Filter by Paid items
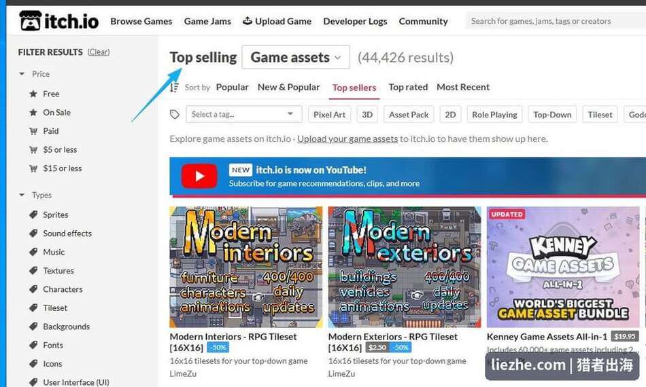This screenshot has width=646, height=387. [x=51, y=131]
